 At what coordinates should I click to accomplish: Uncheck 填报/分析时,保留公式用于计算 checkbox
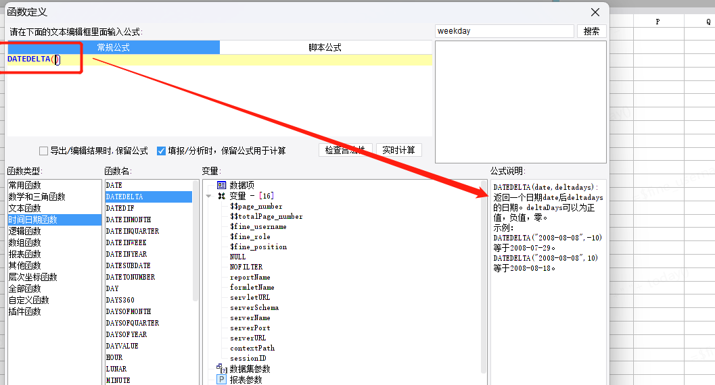coord(161,151)
